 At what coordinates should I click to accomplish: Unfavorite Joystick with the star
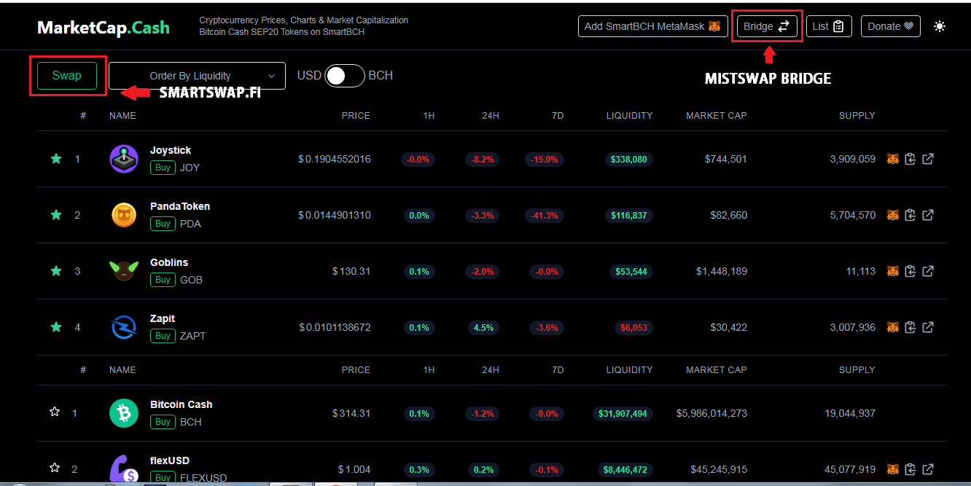point(56,158)
